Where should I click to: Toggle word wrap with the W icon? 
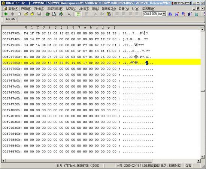pos(69,14)
